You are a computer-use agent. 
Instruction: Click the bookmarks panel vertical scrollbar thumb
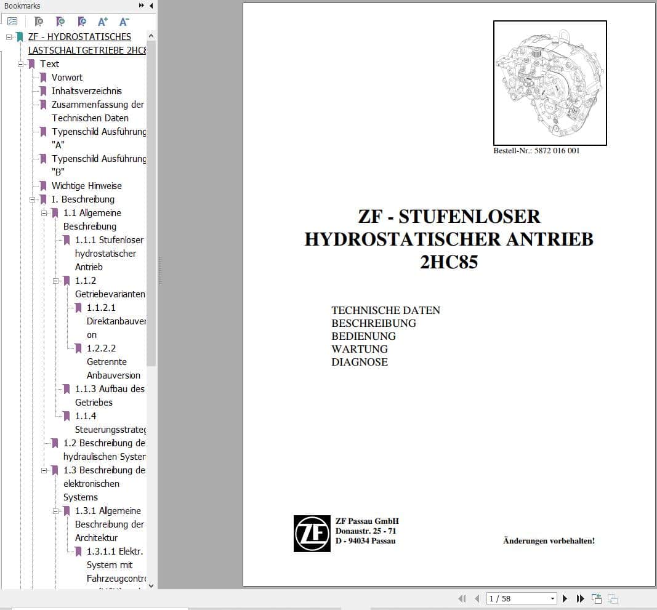[x=151, y=203]
